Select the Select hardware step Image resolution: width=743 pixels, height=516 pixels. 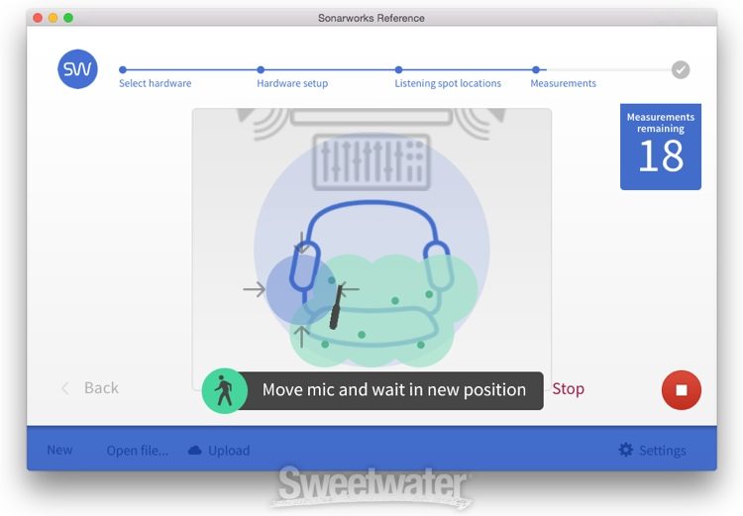[x=155, y=83]
